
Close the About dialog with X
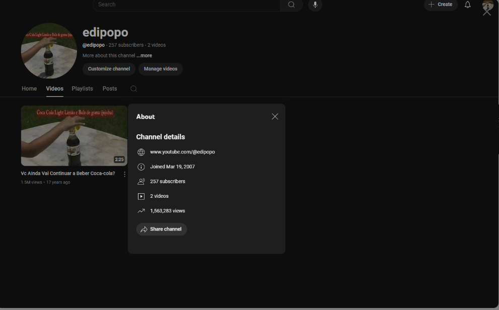(275, 116)
